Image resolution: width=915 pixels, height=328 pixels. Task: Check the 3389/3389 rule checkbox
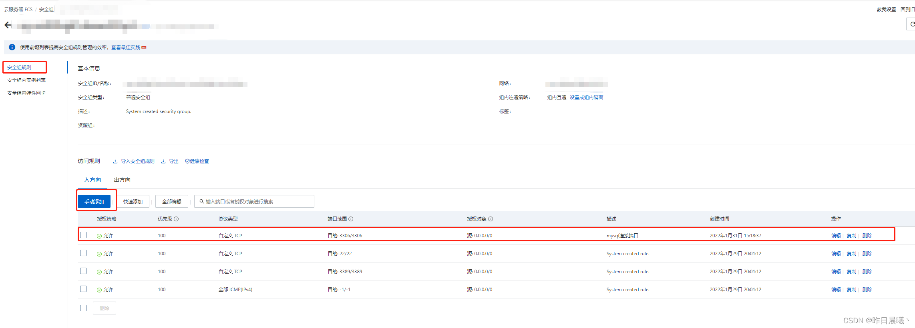point(83,271)
